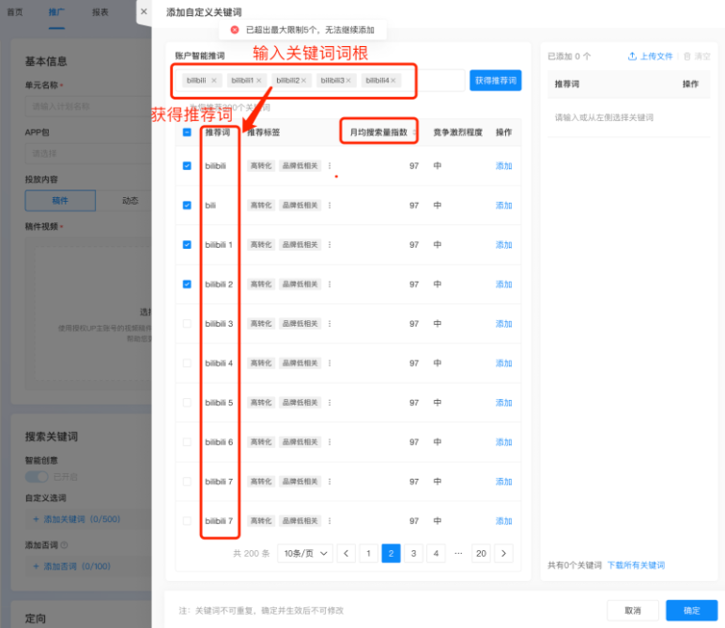Screen dimensions: 725x628
Task: Open more tags menu for bilibili 2 row
Action: pyautogui.click(x=330, y=283)
